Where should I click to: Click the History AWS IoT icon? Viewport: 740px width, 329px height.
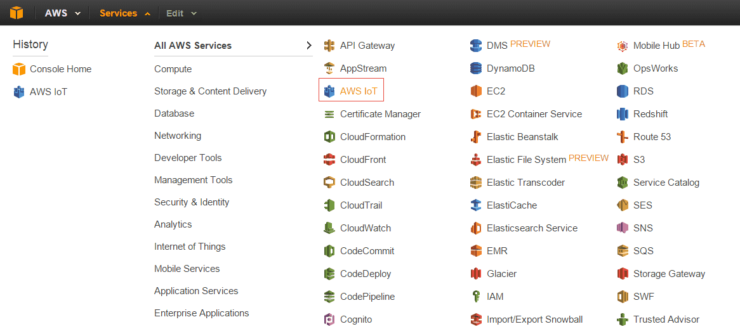pos(19,91)
